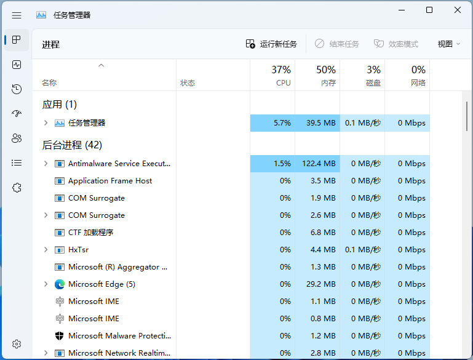Select the 后台进程 (42) group heading
The height and width of the screenshot is (360, 473).
point(72,145)
